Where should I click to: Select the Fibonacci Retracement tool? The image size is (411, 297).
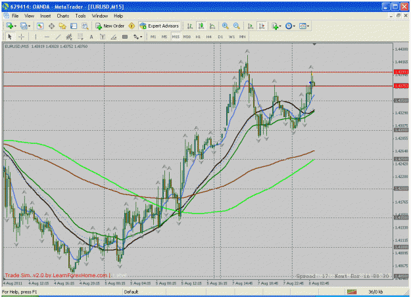[x=80, y=37]
